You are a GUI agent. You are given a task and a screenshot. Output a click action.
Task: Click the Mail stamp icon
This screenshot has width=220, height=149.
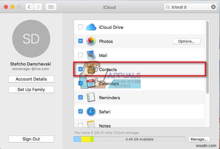point(91,55)
